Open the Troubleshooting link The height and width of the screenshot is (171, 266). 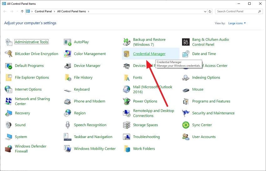tap(146, 137)
